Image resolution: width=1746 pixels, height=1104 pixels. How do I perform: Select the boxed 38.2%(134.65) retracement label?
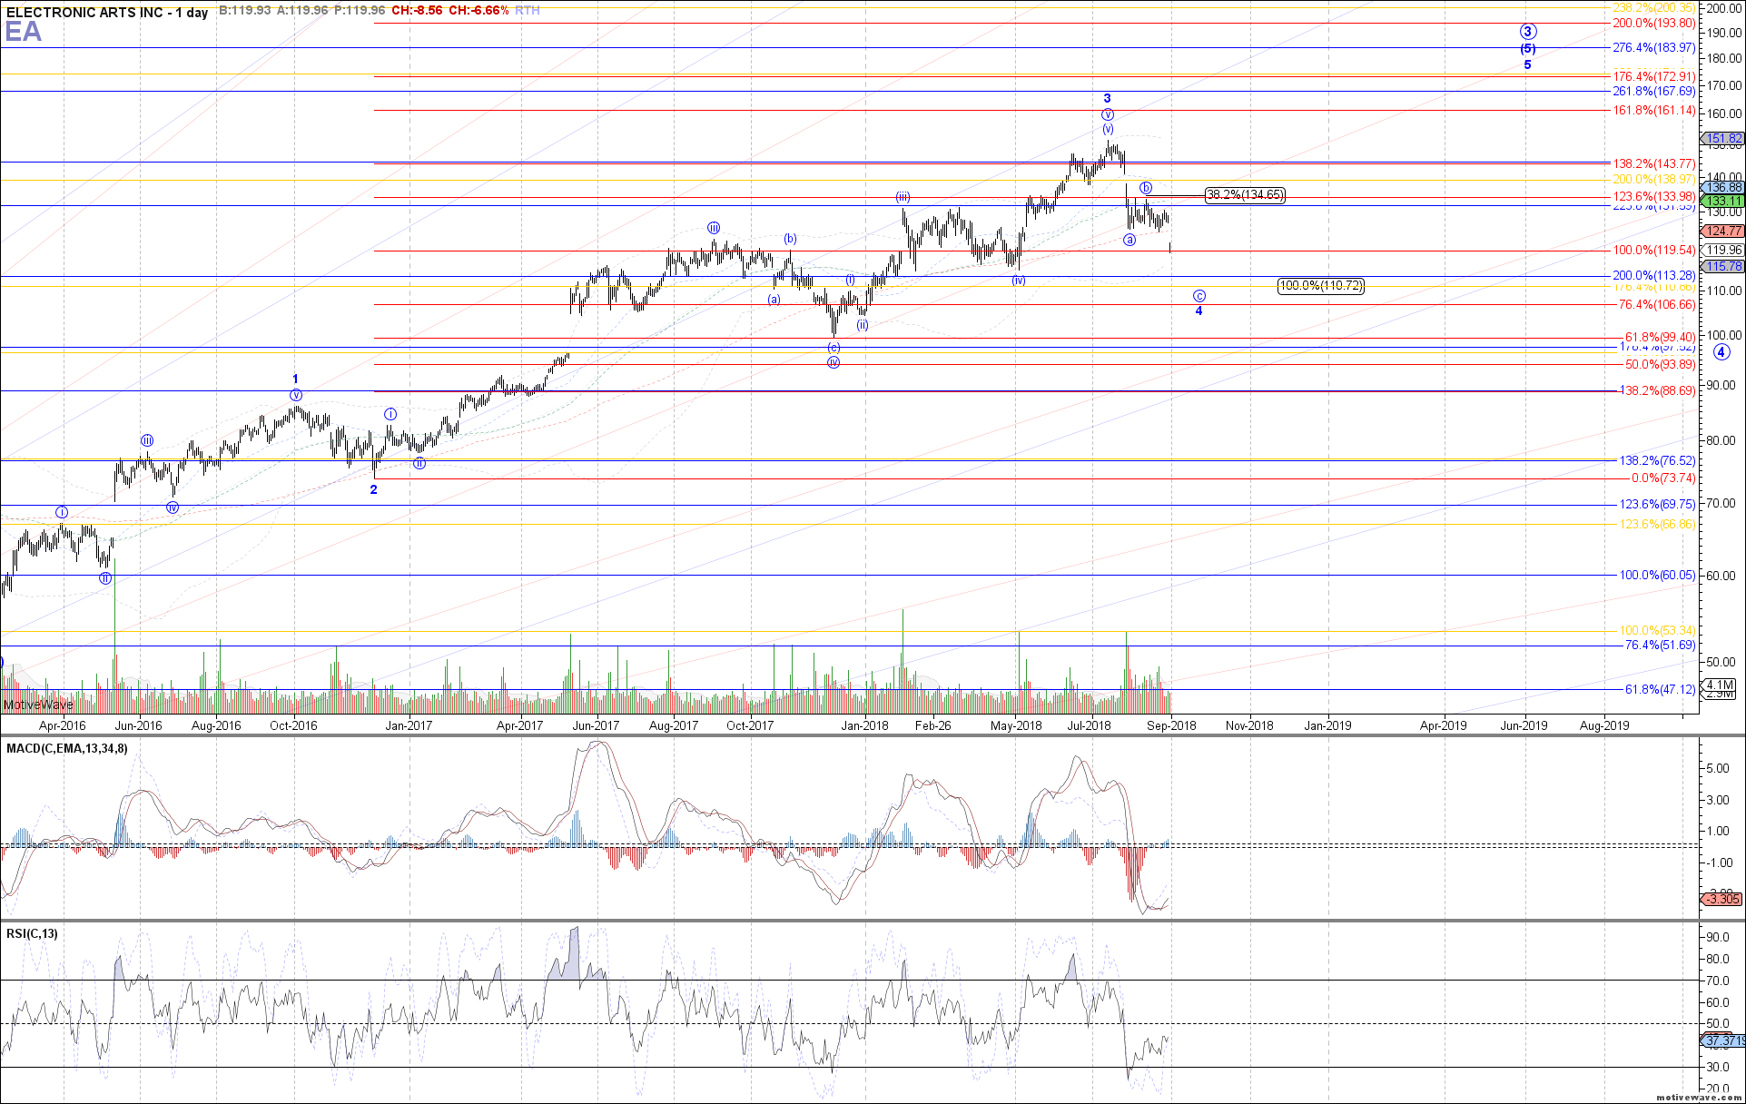click(1245, 194)
